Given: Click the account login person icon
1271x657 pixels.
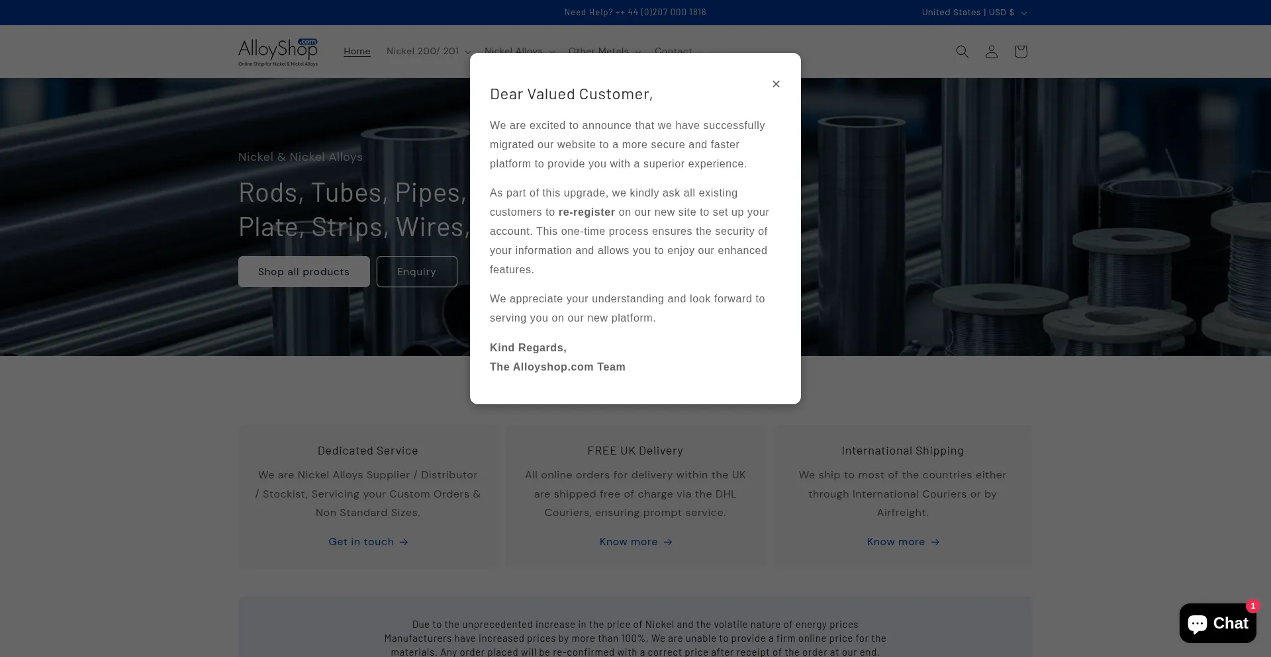Looking at the screenshot, I should click(991, 52).
